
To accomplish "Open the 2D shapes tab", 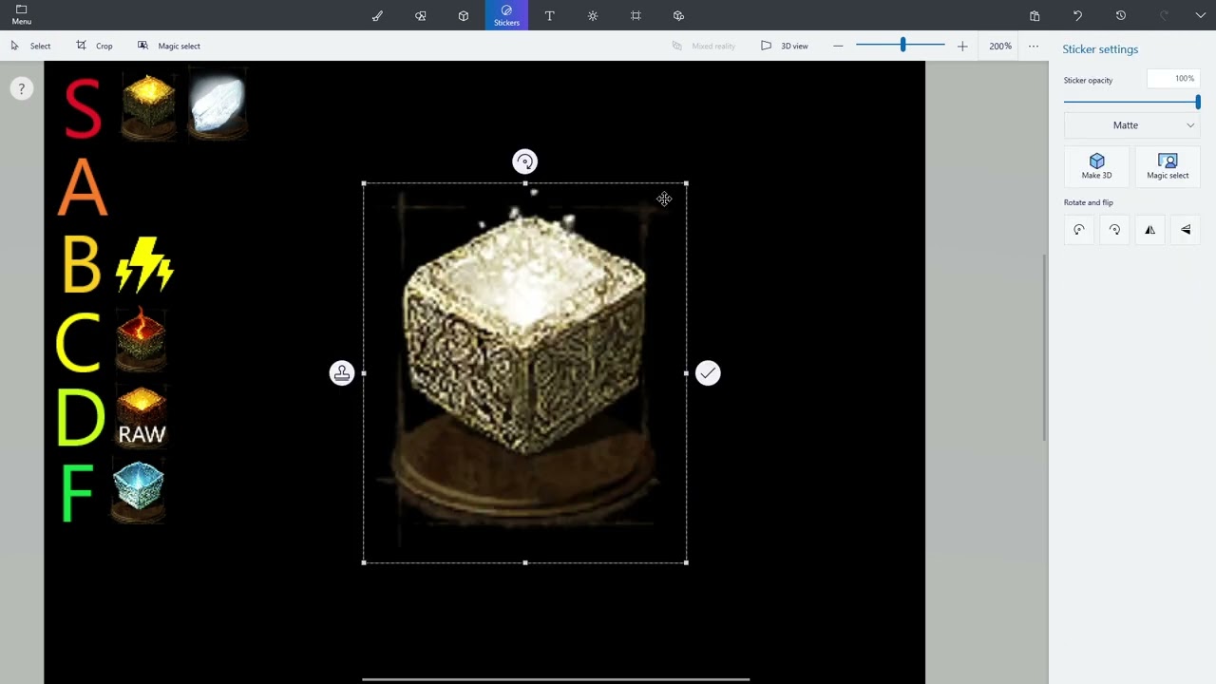I will coord(420,15).
